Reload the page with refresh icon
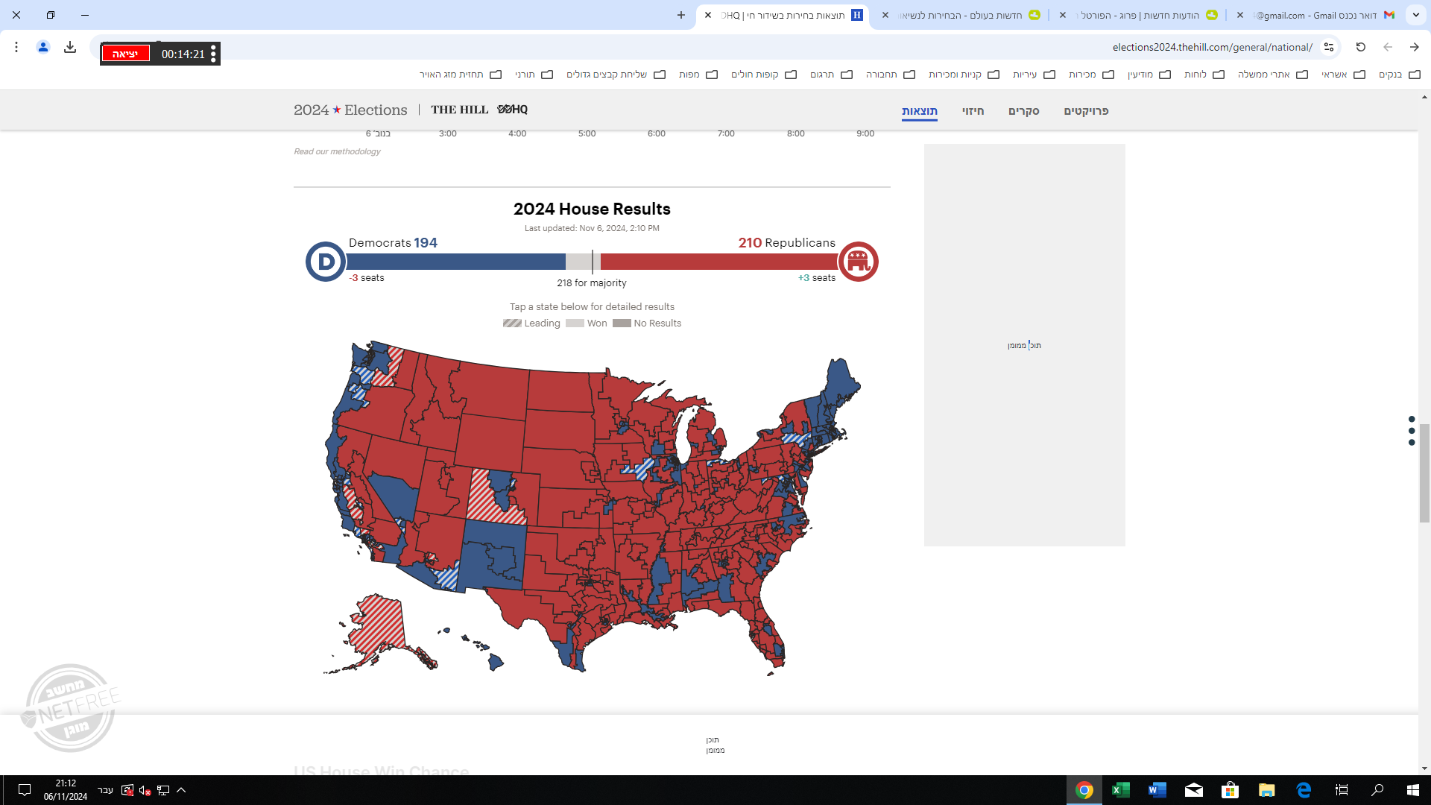This screenshot has width=1431, height=805. tap(1360, 47)
